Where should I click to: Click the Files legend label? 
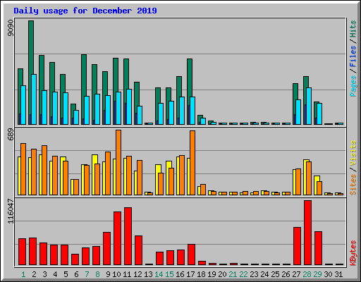tap(353, 56)
